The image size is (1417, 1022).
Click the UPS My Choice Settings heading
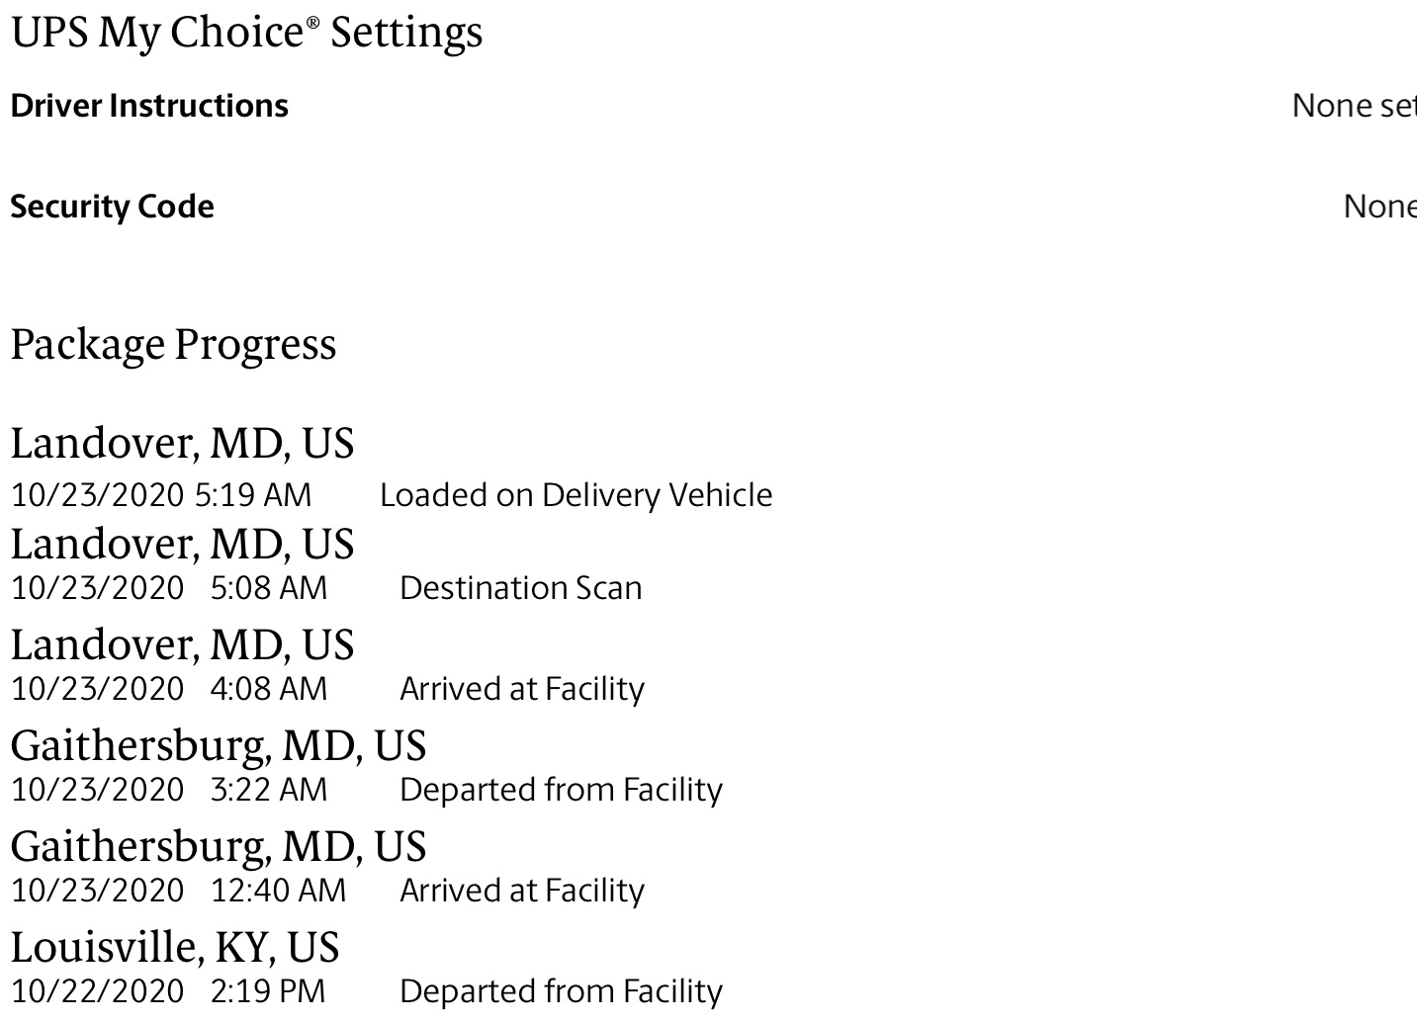pyautogui.click(x=246, y=33)
